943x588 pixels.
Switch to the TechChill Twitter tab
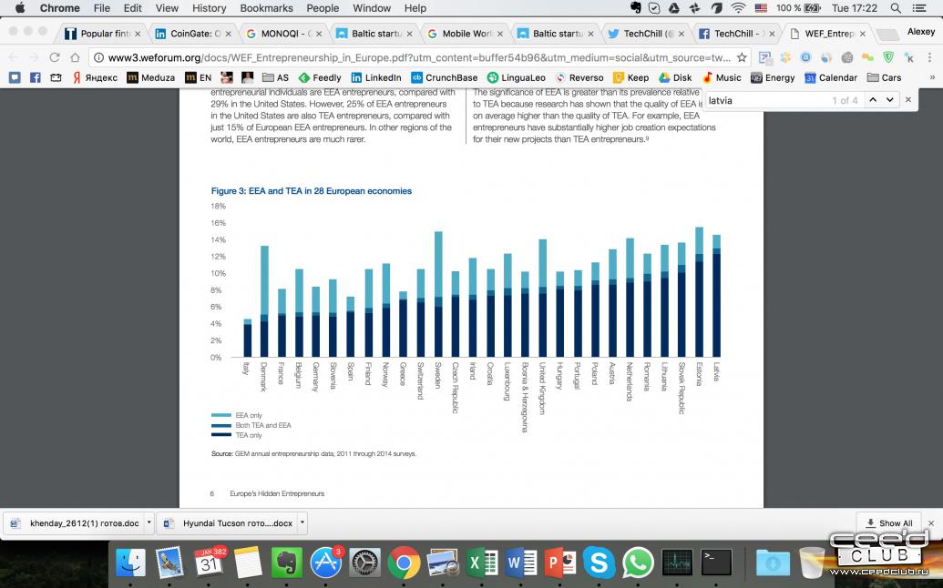pyautogui.click(x=646, y=34)
